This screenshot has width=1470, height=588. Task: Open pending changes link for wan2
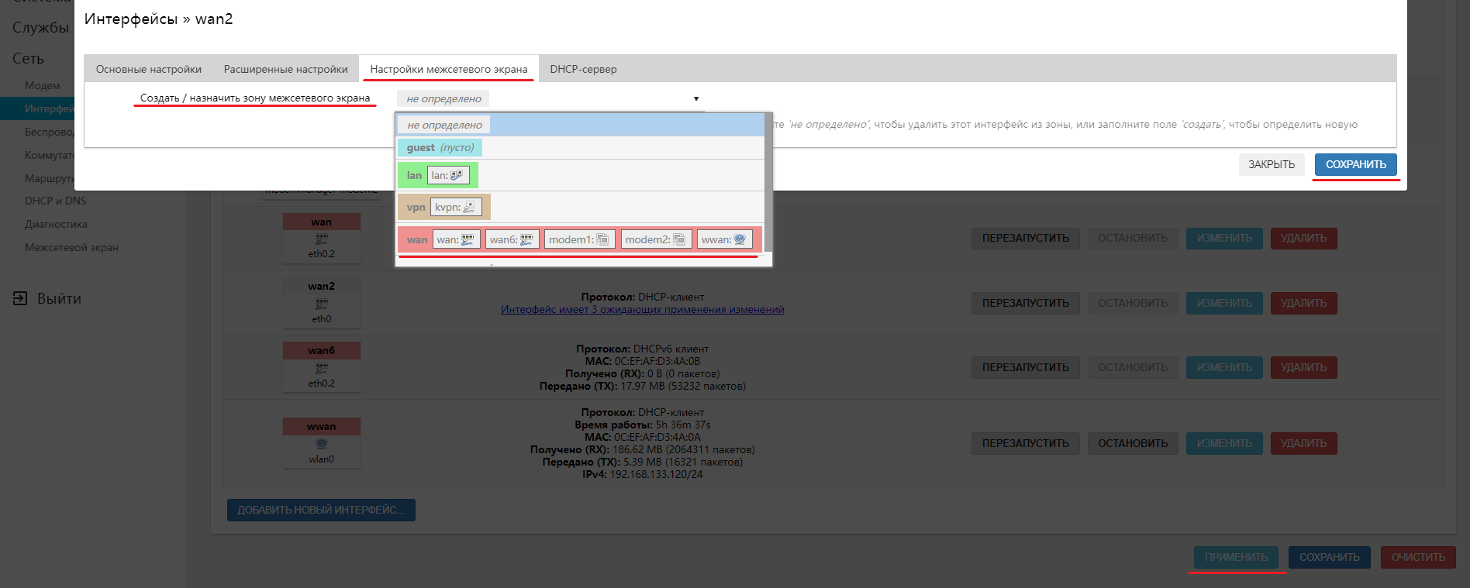[x=642, y=309]
